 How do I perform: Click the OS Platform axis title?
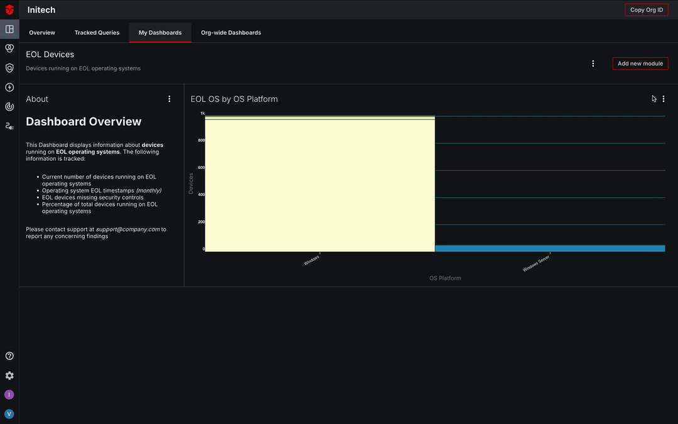[445, 278]
